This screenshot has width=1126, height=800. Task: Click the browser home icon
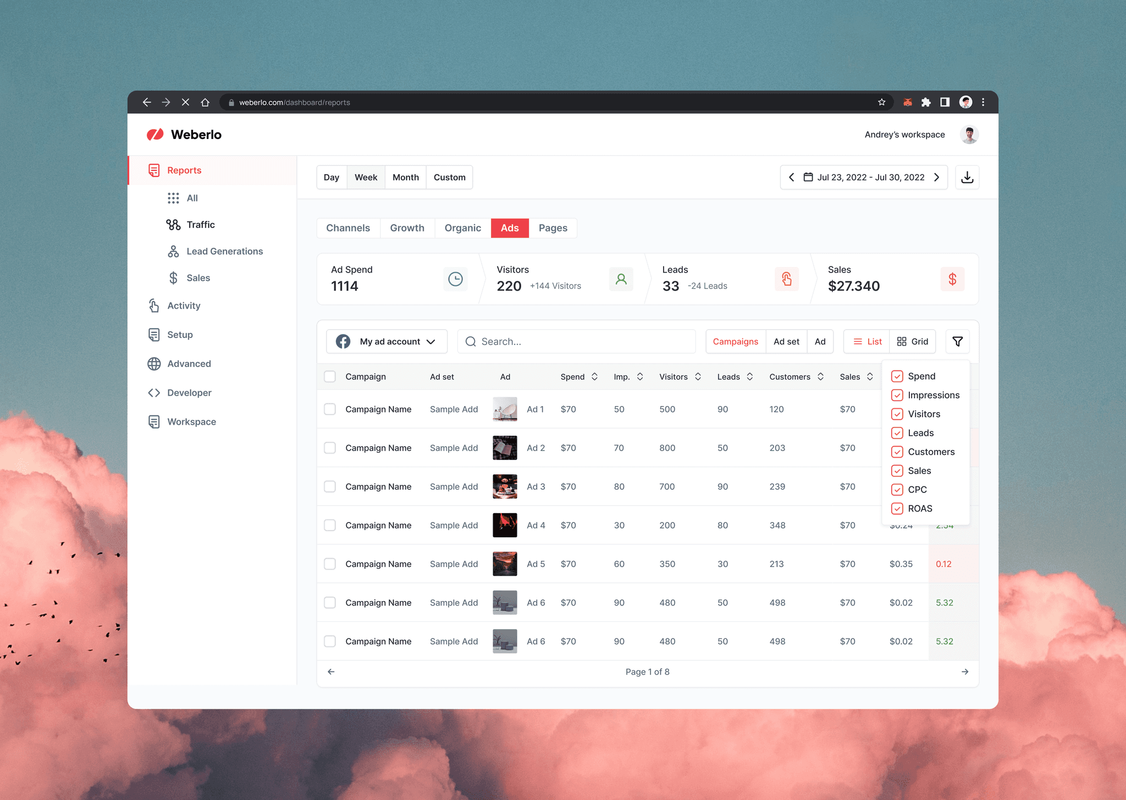point(205,102)
